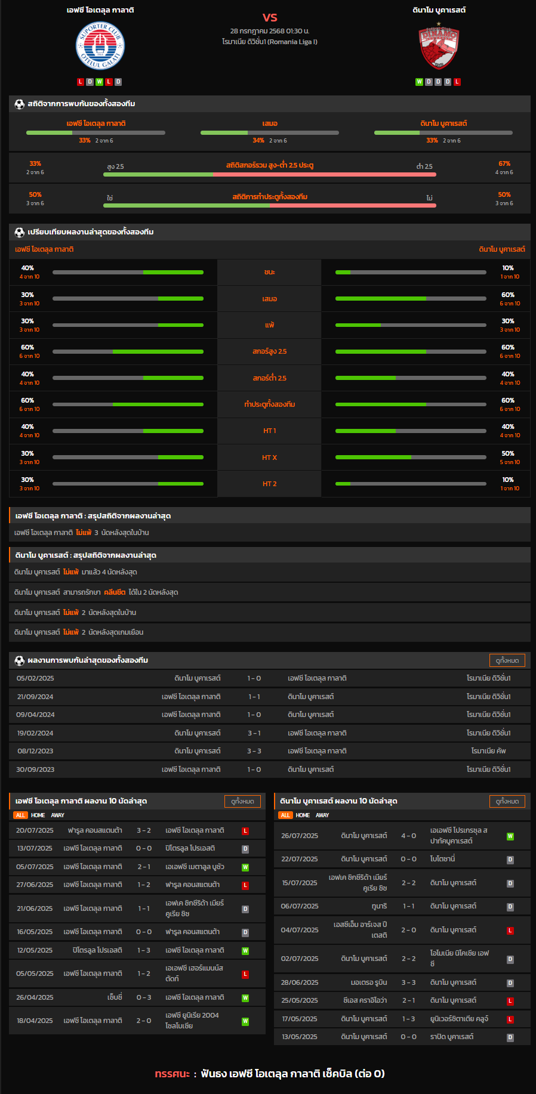Click the W badge for 05/07/2025 Galati match
This screenshot has height=1094, width=536.
click(x=245, y=867)
